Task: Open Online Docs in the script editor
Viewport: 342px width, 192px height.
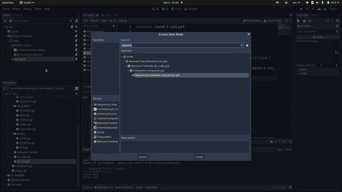Action: [252, 21]
